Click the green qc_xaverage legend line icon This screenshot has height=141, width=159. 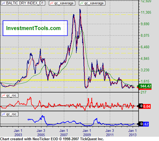(82, 3)
